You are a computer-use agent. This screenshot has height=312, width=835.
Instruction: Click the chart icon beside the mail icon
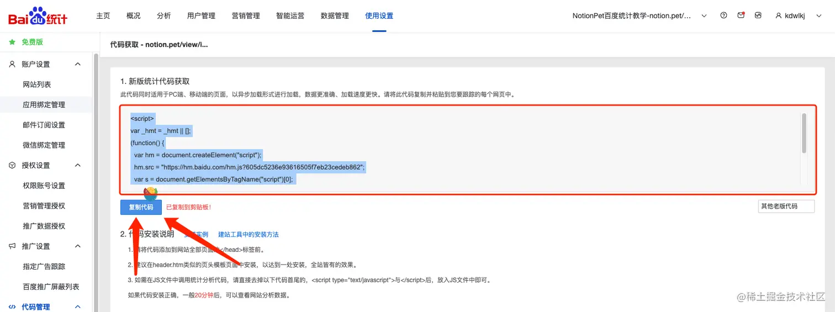point(758,15)
